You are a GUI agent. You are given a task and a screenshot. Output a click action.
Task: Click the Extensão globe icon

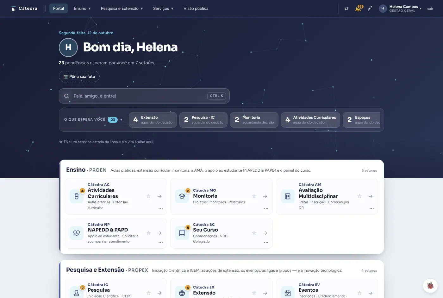click(x=182, y=293)
